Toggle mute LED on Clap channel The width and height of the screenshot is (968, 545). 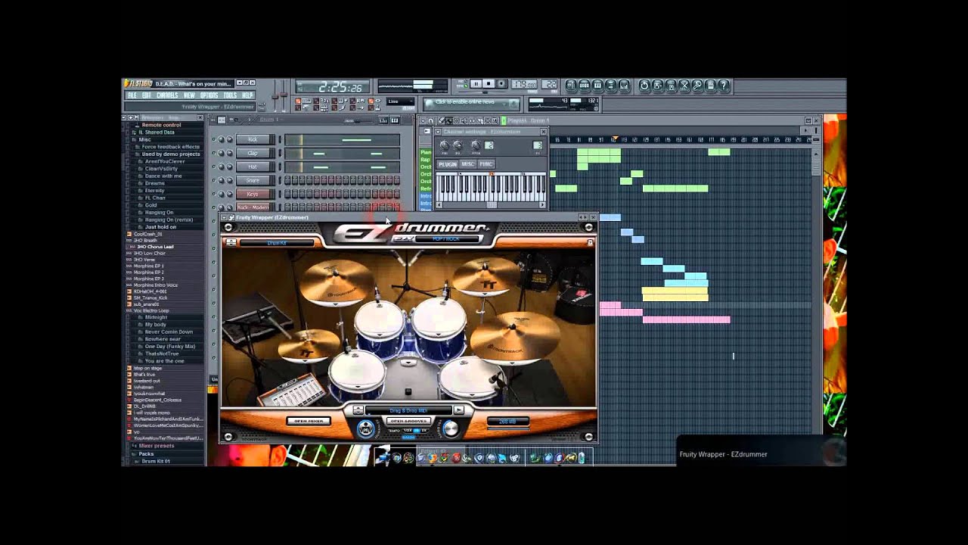214,153
